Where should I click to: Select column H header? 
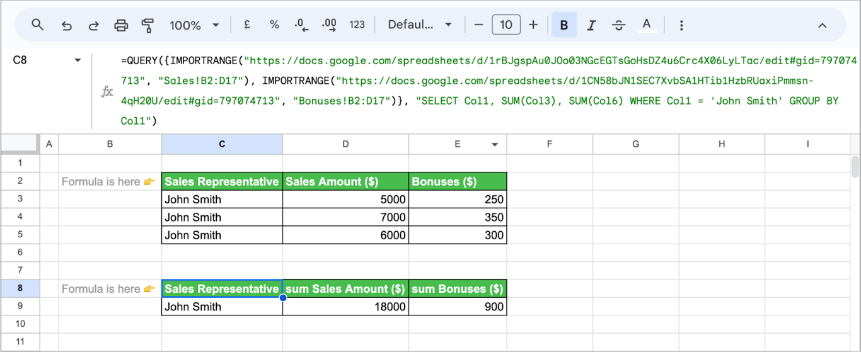[x=722, y=144]
